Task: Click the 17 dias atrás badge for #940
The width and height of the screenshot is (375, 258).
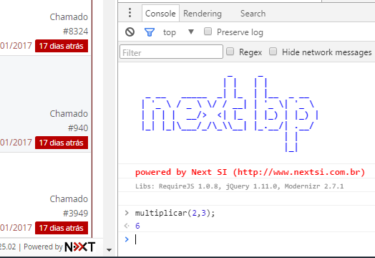Action: [62, 143]
